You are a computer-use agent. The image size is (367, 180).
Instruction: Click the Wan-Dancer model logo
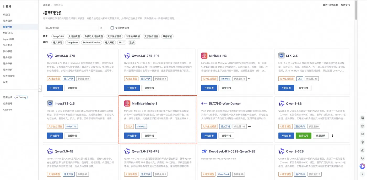(x=204, y=103)
